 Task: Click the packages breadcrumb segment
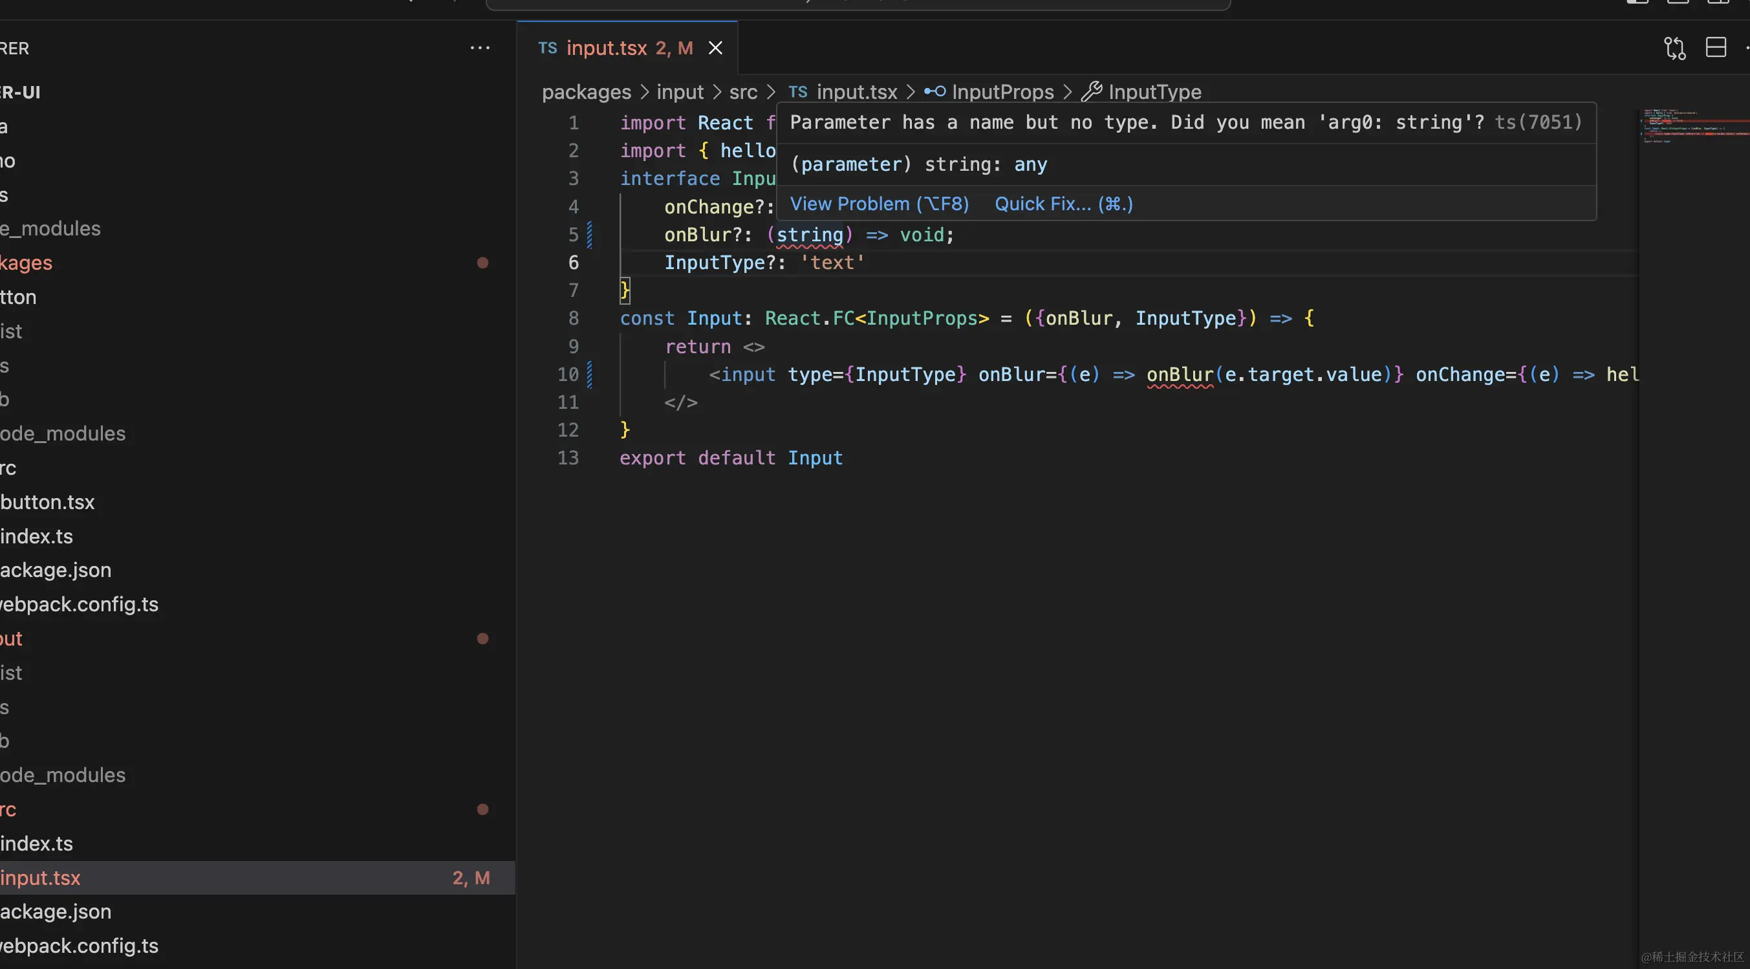[x=587, y=92]
